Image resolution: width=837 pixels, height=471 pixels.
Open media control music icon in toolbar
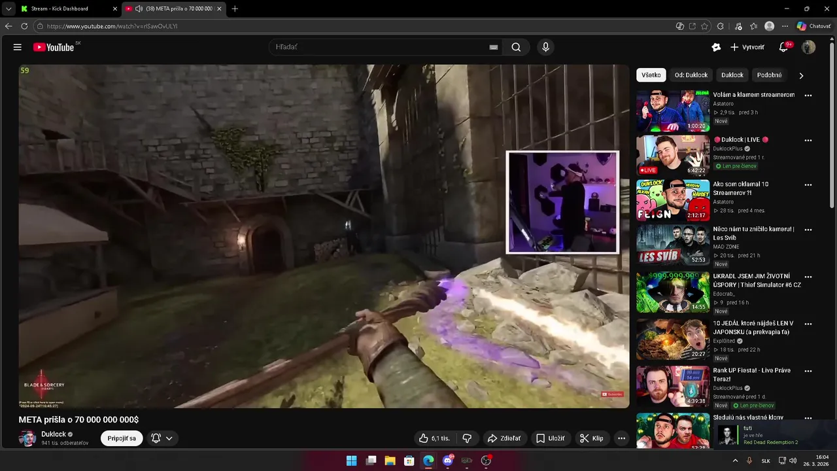[738, 26]
